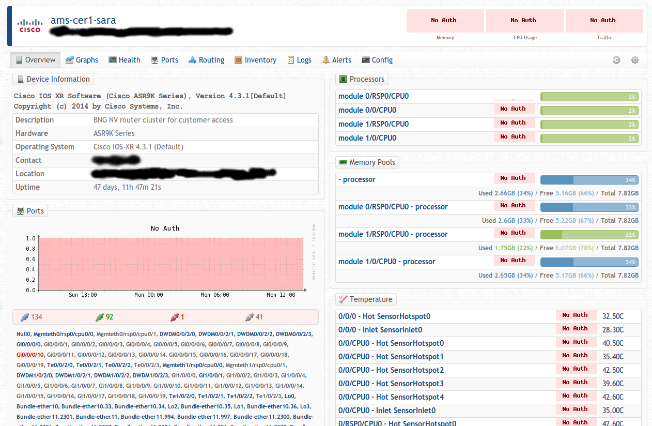The height and width of the screenshot is (426, 652).
Task: Open the Memory No Auth graph thumbnail
Action: pos(445,21)
